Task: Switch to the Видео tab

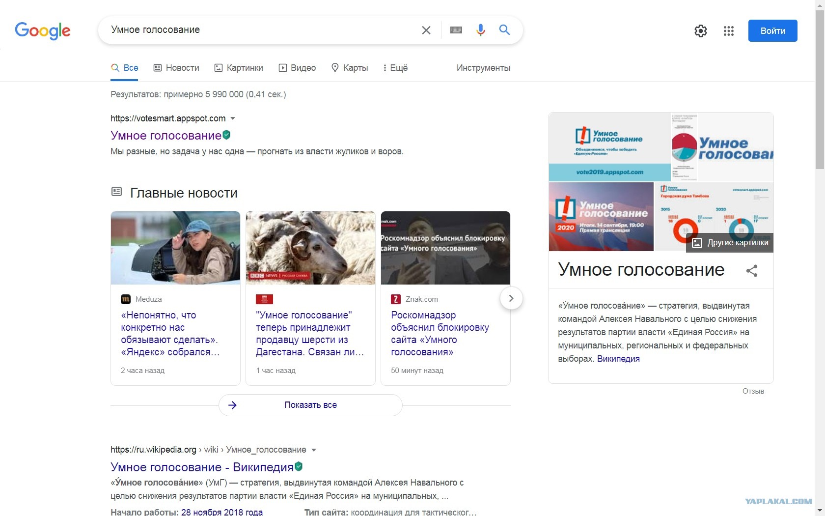Action: pos(297,68)
